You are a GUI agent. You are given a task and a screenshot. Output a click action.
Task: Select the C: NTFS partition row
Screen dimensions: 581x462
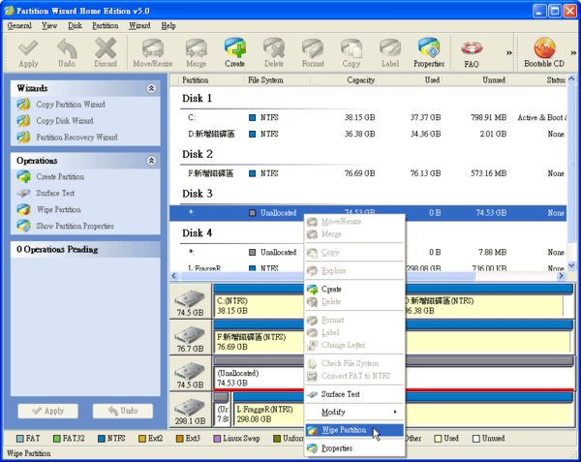click(368, 117)
